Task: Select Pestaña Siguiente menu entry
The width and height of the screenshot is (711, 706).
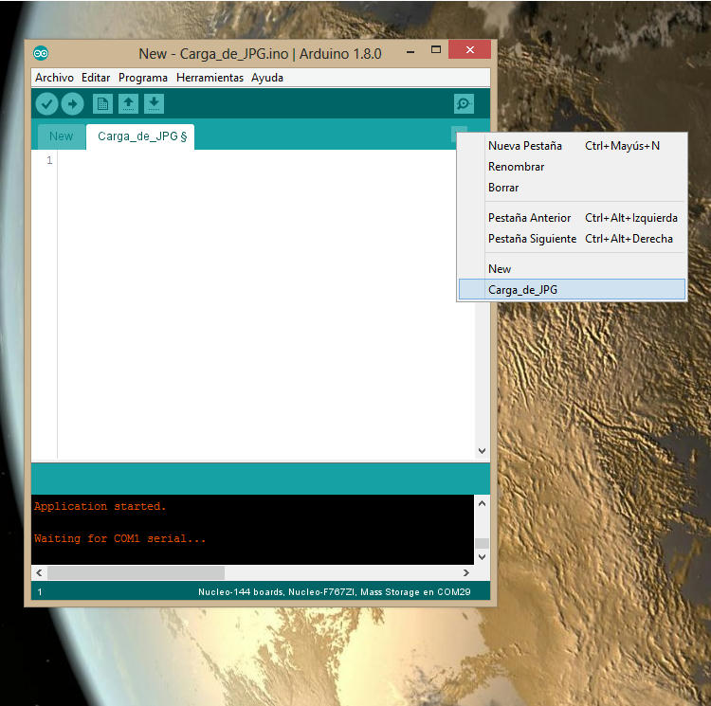Action: coord(572,239)
